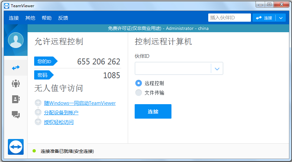292x162 pixels.
Task: Click plus icon beside 授权轻松访问
Action: coord(38,122)
